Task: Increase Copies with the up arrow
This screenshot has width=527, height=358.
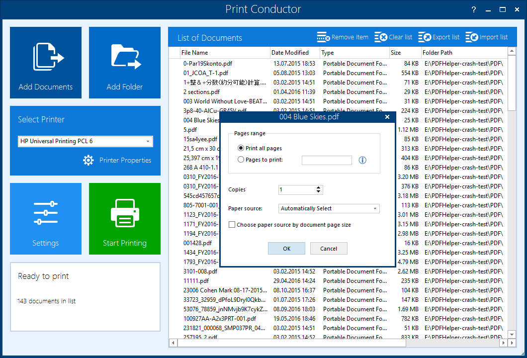Action: click(318, 187)
